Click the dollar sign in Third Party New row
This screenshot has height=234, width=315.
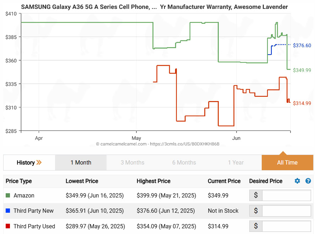[256, 211]
